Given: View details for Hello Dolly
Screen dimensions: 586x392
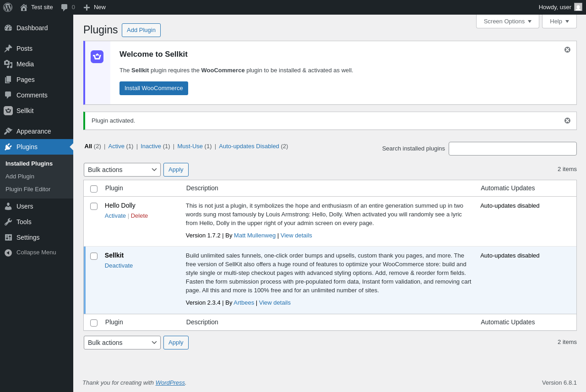Looking at the screenshot, I should pyautogui.click(x=296, y=236).
